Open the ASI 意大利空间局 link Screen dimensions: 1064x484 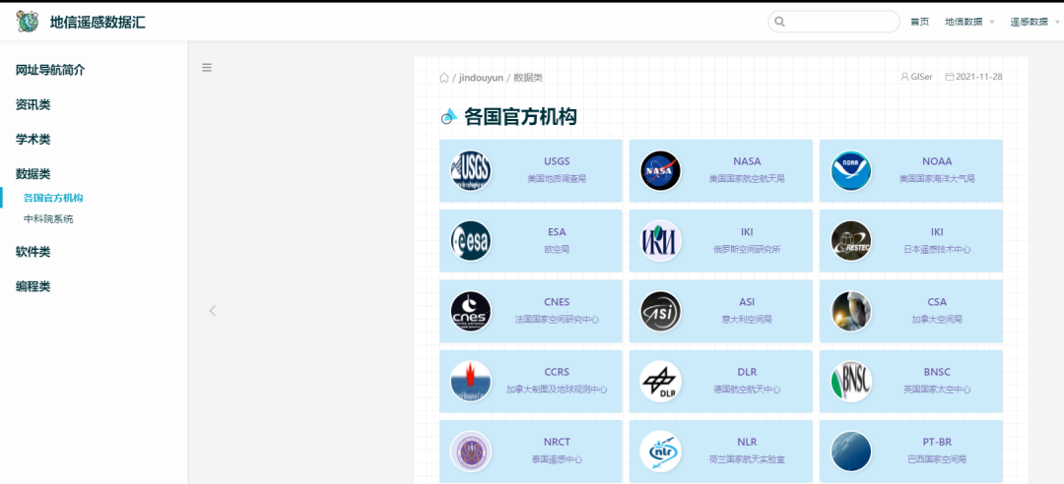coord(720,311)
